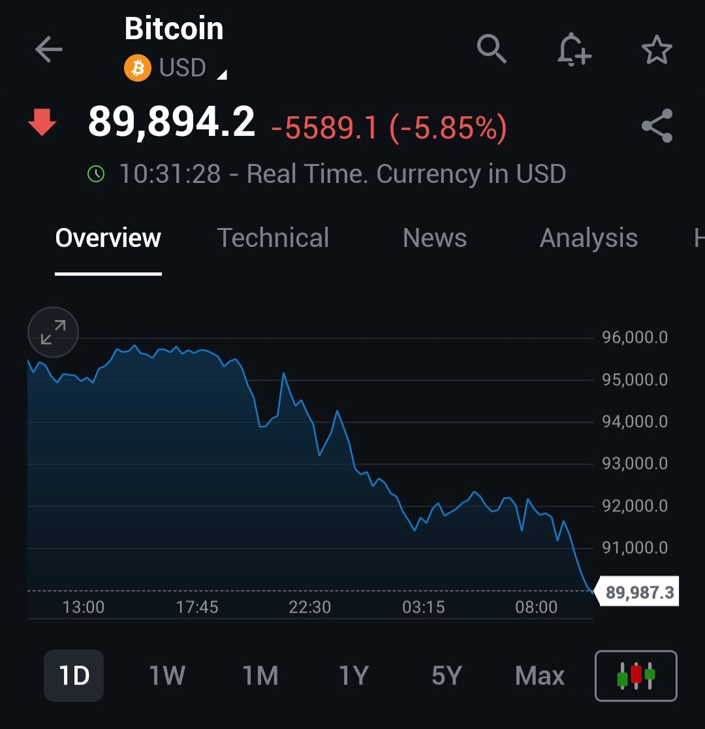705x729 pixels.
Task: Switch to candlestick chart view
Action: [636, 675]
